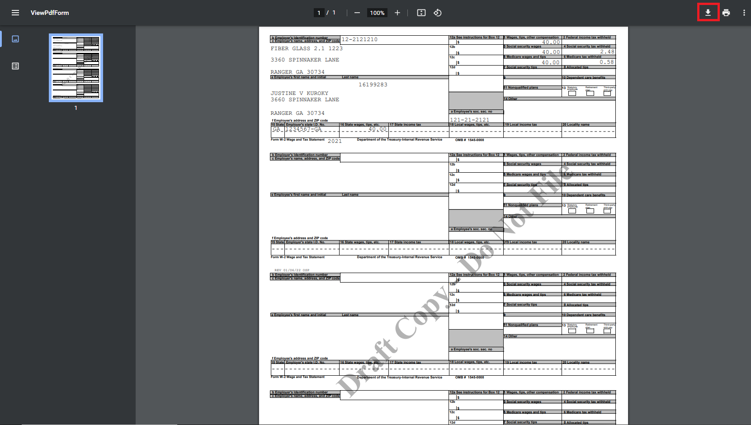The height and width of the screenshot is (425, 751).
Task: Edit the 100% zoom level field
Action: point(377,13)
